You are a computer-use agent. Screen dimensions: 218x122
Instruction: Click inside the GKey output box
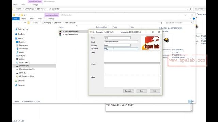tap(132, 81)
